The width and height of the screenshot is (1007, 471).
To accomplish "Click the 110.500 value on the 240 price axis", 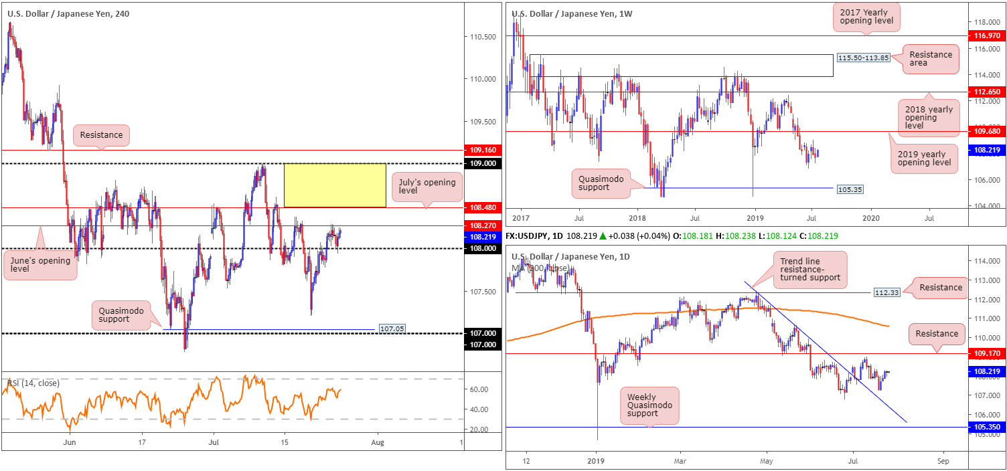I will (x=482, y=36).
